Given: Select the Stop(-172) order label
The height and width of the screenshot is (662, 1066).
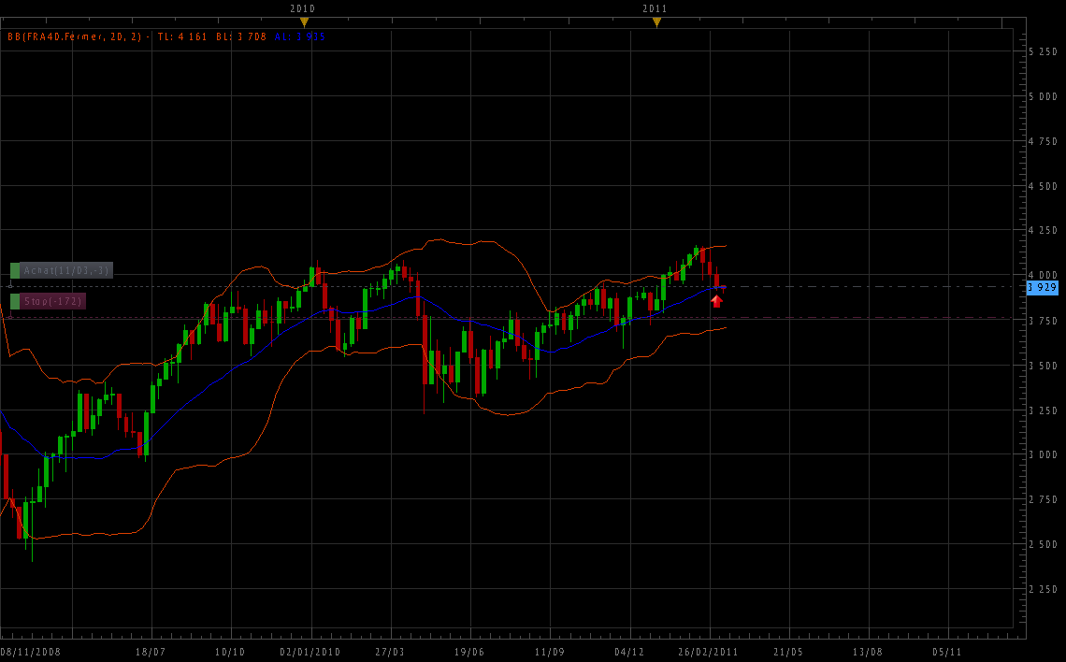Looking at the screenshot, I should coord(53,301).
